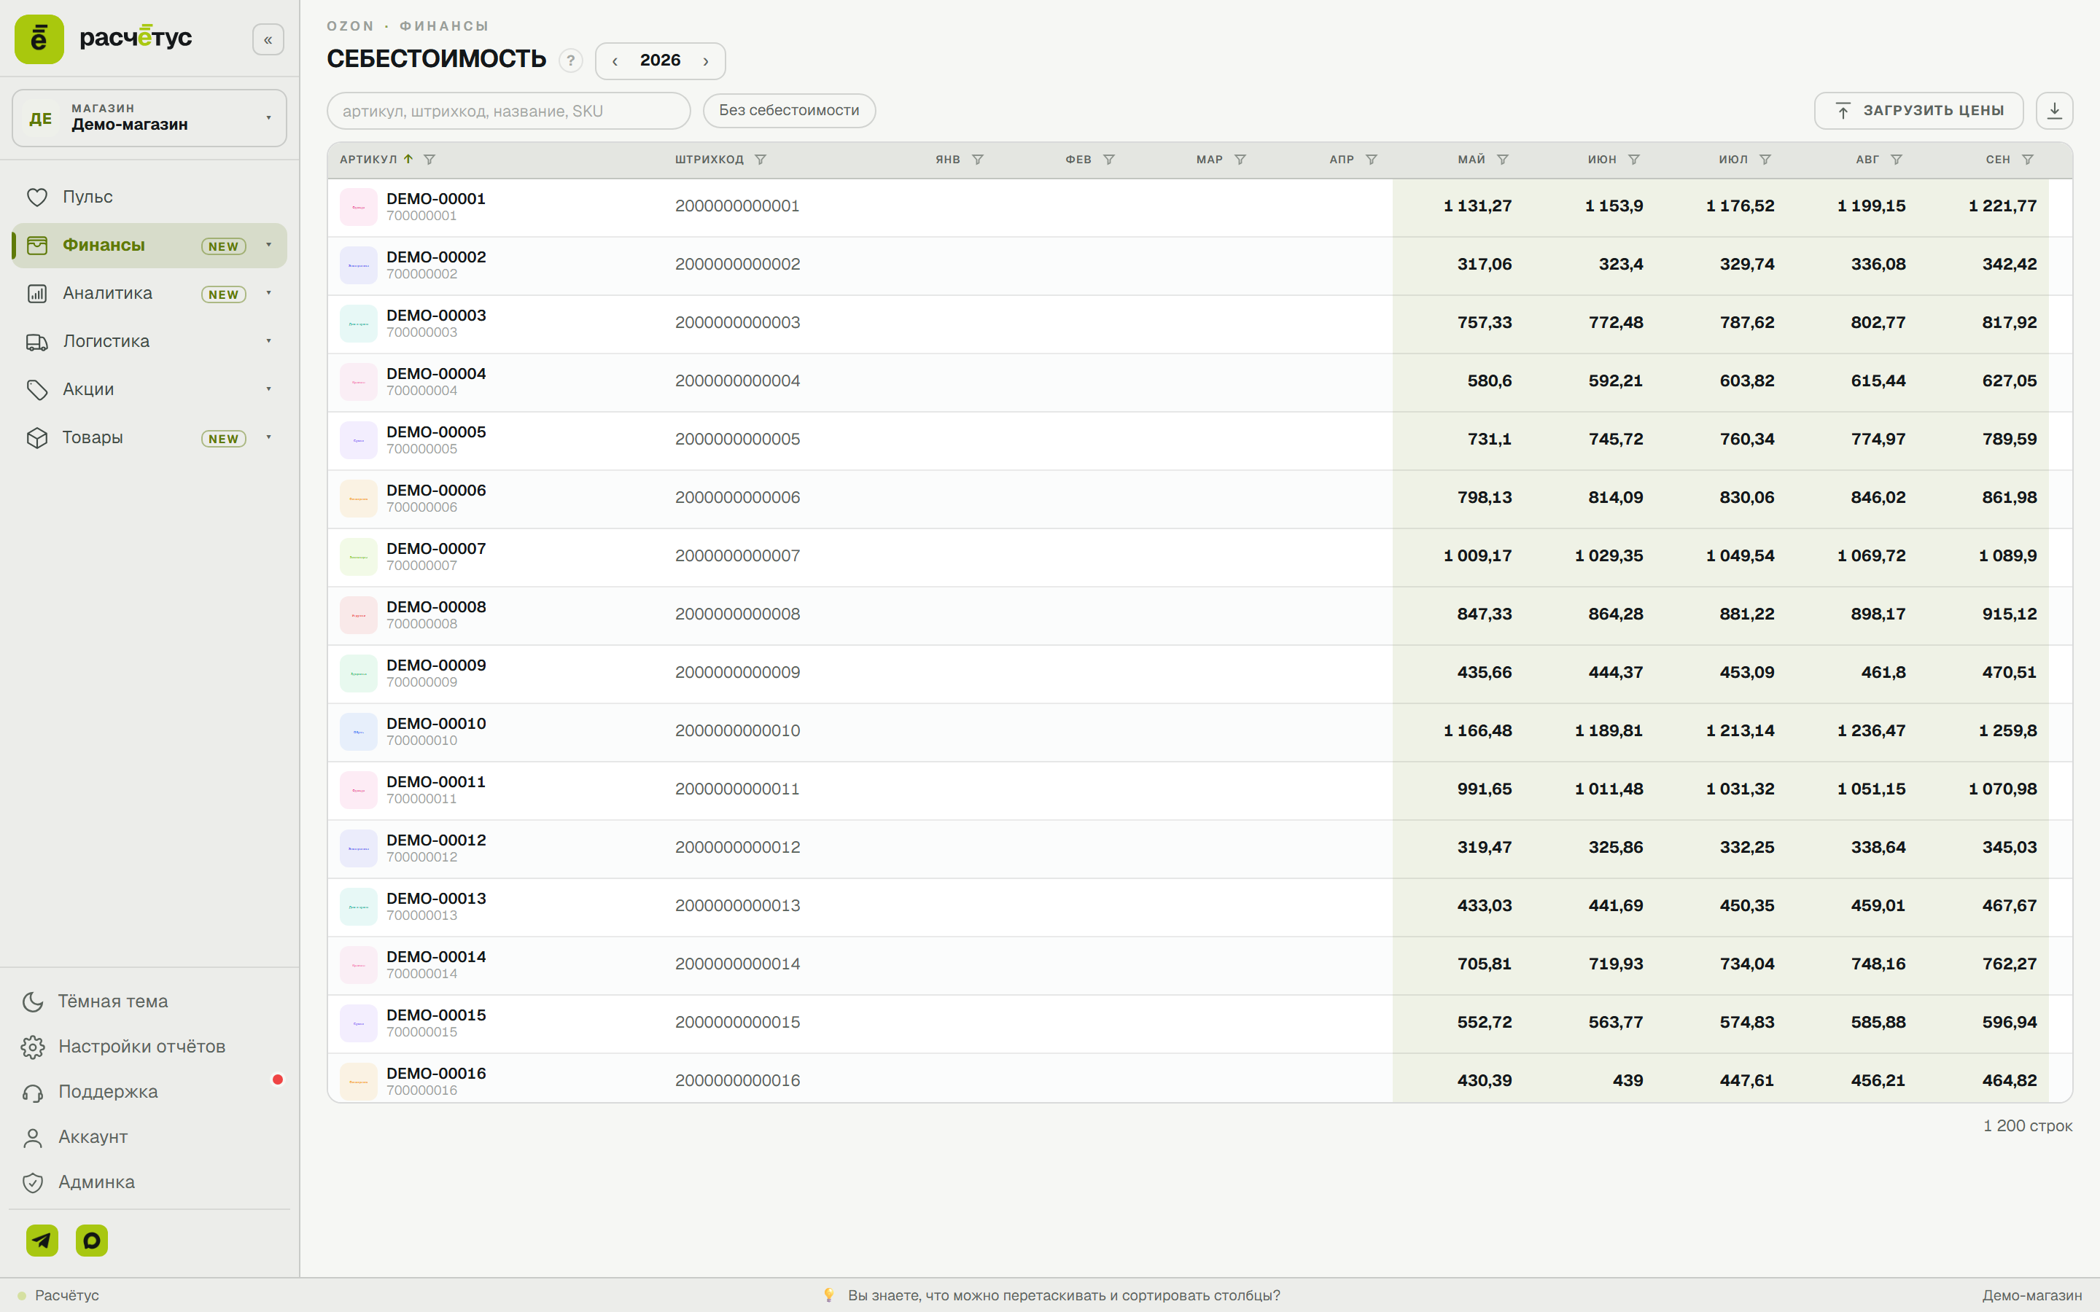Click the filter icon in АВГ column
The image size is (2100, 1312).
pyautogui.click(x=1896, y=160)
